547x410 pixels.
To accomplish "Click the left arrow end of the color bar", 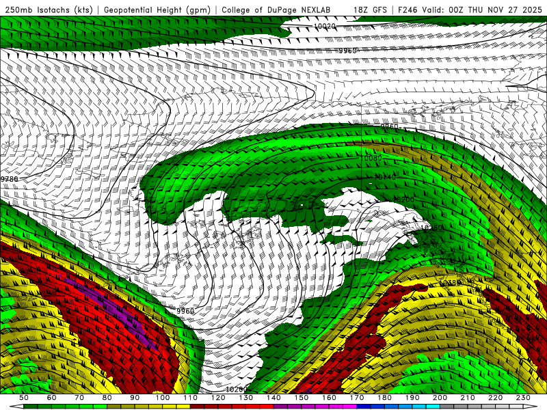I will [16, 407].
